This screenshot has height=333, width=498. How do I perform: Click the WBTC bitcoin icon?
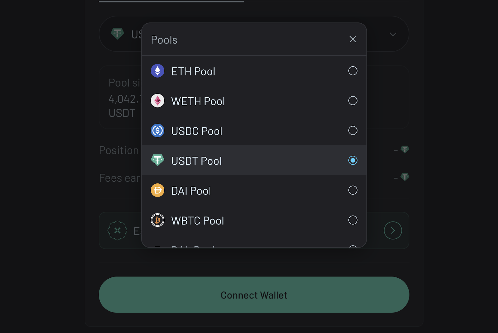pyautogui.click(x=157, y=220)
